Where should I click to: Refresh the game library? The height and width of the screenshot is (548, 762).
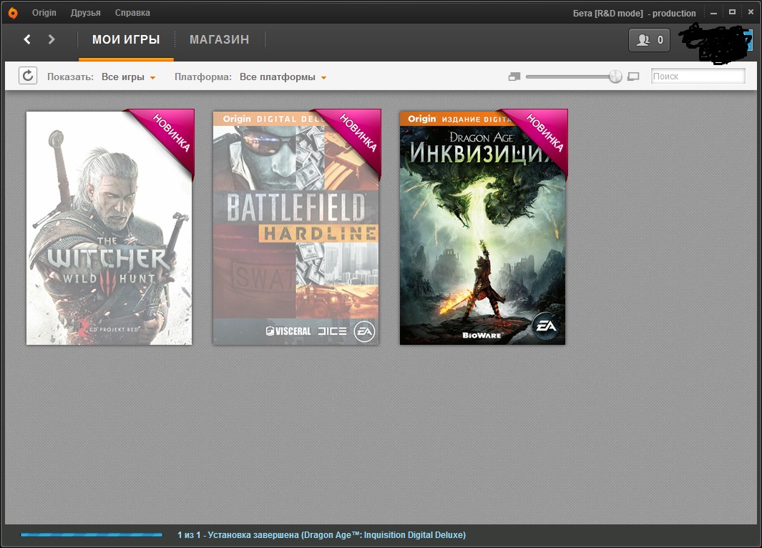[x=28, y=76]
